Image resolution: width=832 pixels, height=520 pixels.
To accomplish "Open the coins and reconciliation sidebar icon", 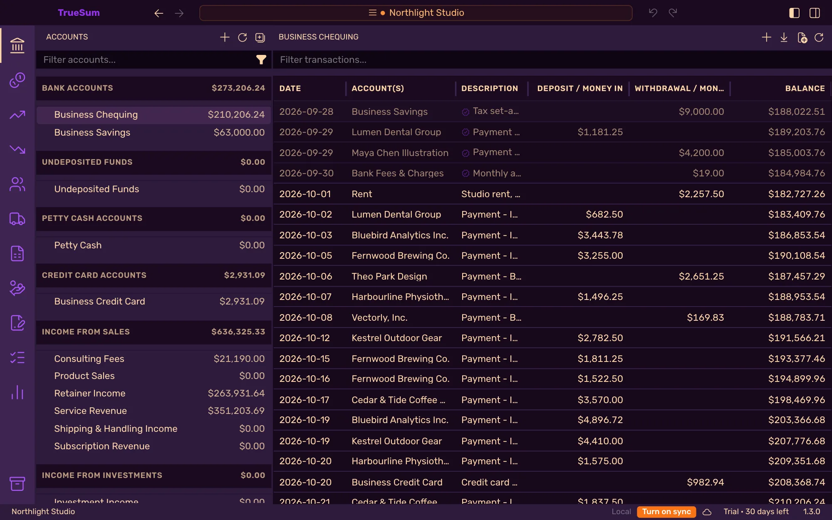I will 17,80.
